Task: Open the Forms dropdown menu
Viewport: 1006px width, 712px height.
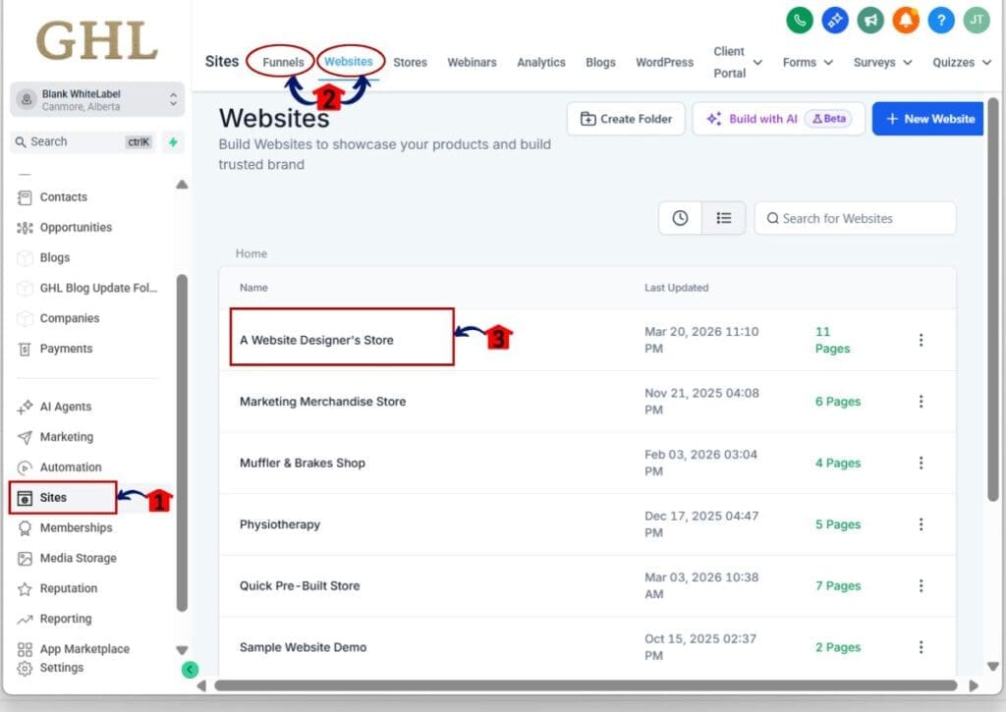Action: [801, 62]
